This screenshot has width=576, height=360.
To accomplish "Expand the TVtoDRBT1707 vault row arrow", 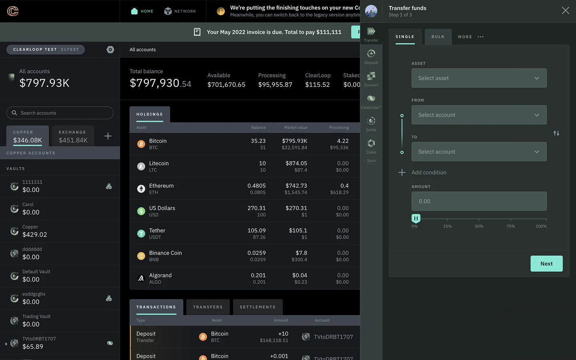I will coord(6,344).
